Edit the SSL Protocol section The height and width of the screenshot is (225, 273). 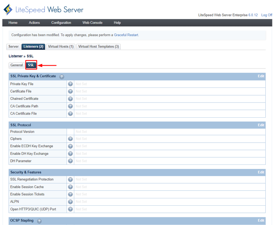[261, 125]
